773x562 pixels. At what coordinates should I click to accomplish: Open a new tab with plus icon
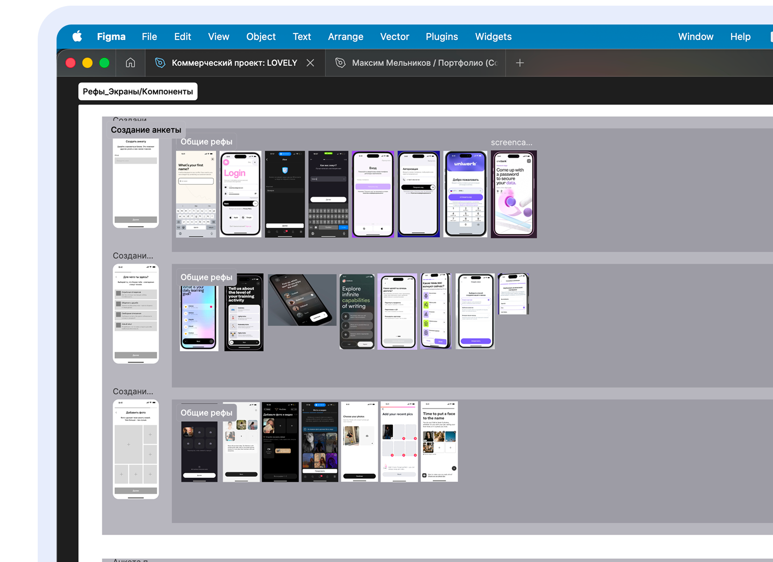click(519, 63)
